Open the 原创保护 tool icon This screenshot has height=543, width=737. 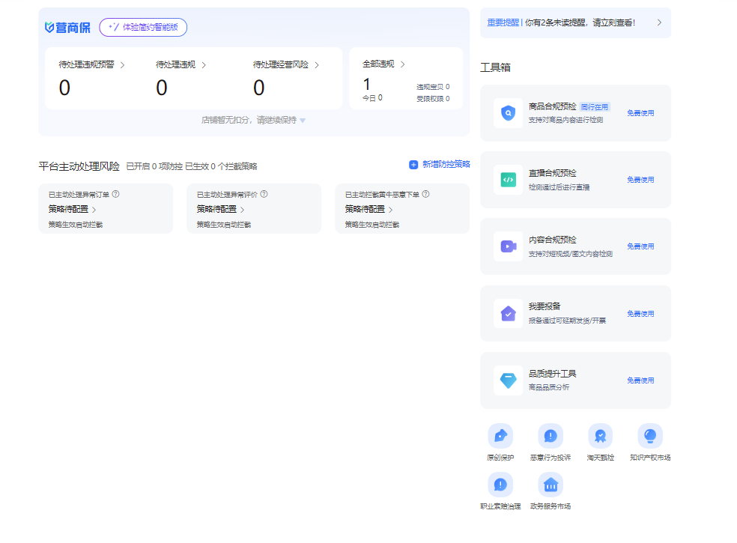pos(500,436)
